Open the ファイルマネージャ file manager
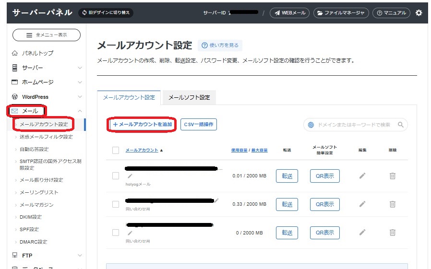The width and height of the screenshot is (431, 269). [x=341, y=13]
